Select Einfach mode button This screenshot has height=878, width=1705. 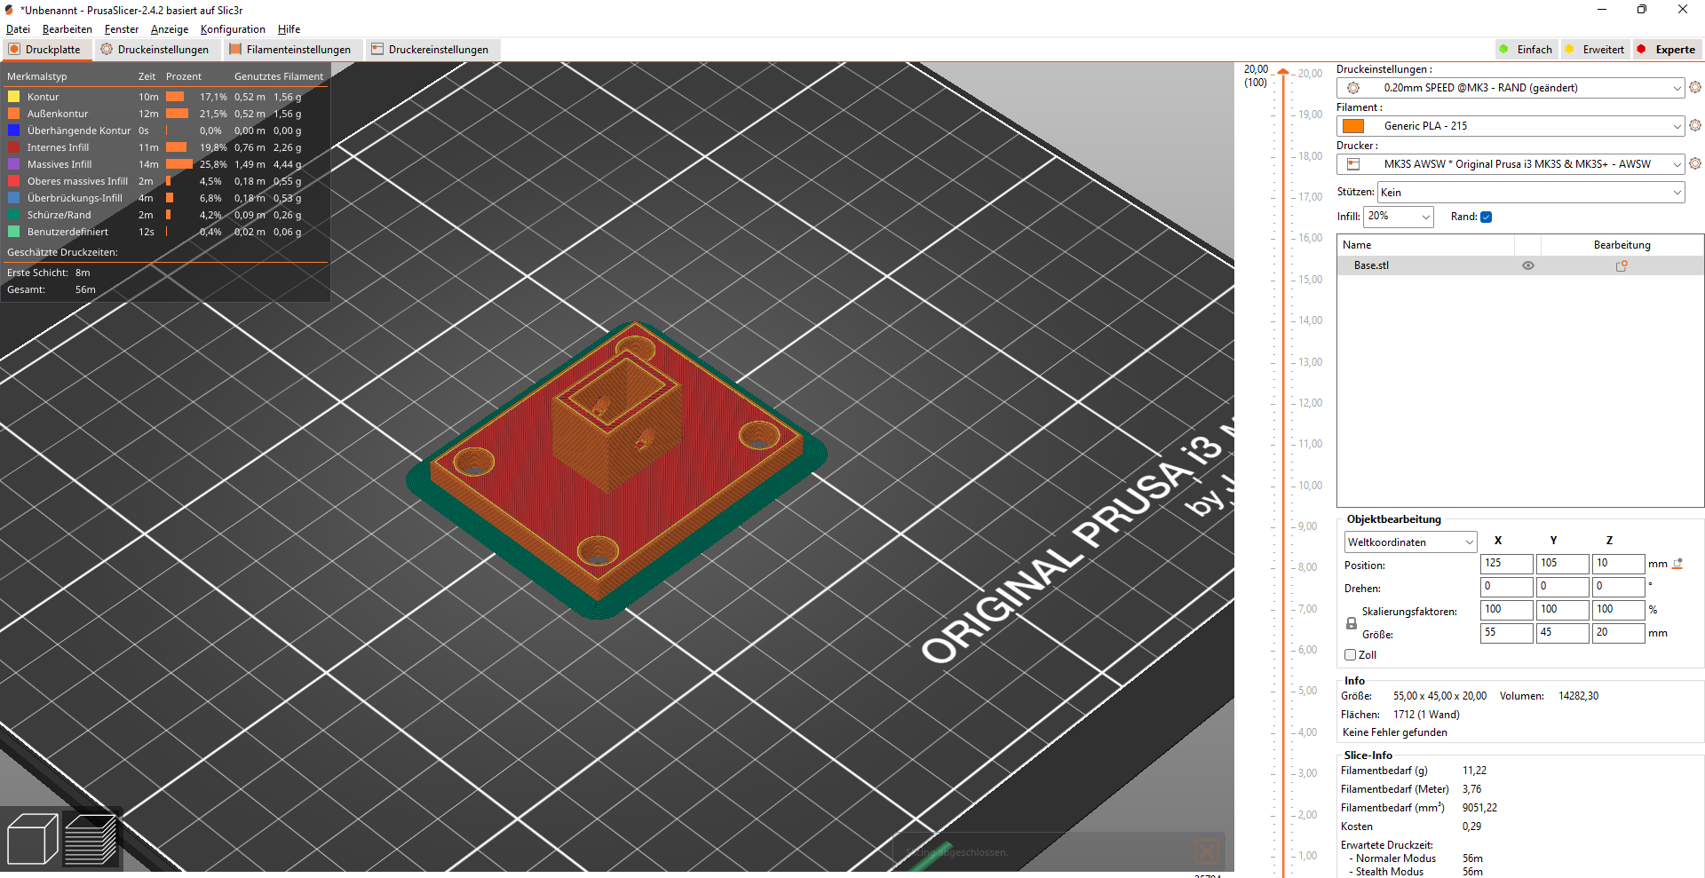tap(1526, 50)
